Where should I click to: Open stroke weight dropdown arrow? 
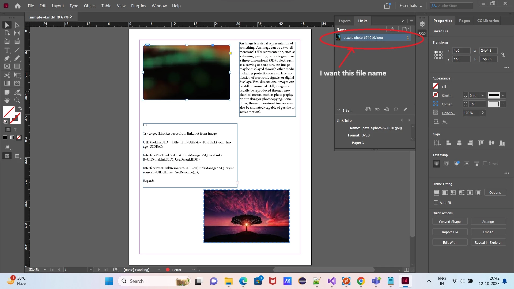point(483,95)
